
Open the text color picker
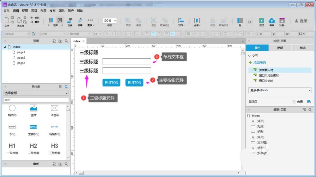[x=128, y=34]
